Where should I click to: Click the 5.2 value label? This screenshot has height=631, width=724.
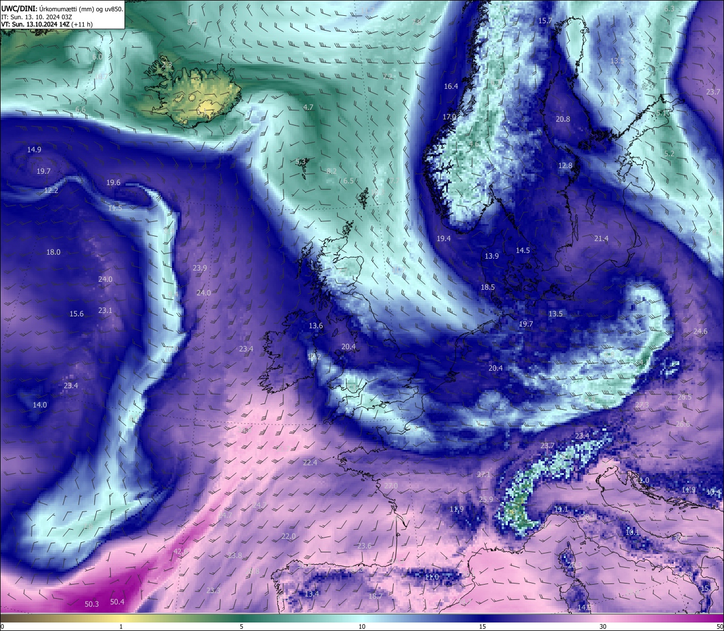point(669,153)
